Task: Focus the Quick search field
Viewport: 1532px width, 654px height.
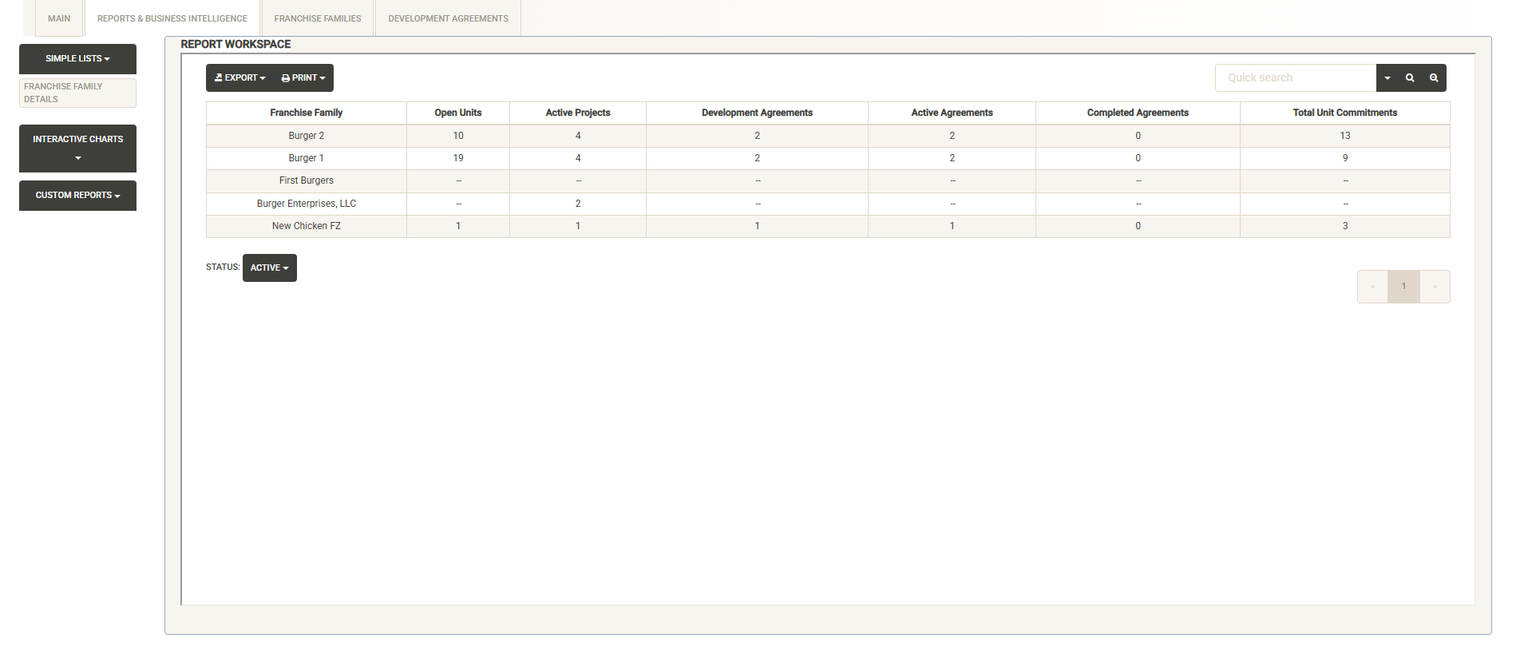Action: pos(1295,78)
